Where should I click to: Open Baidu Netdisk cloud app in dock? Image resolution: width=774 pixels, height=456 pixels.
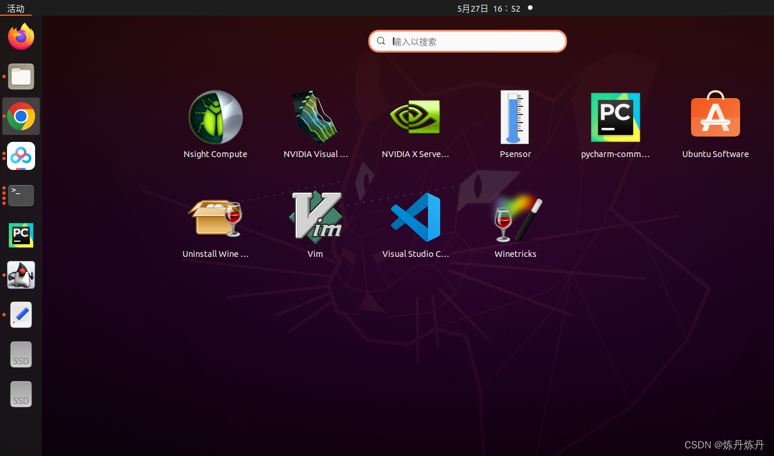click(21, 156)
